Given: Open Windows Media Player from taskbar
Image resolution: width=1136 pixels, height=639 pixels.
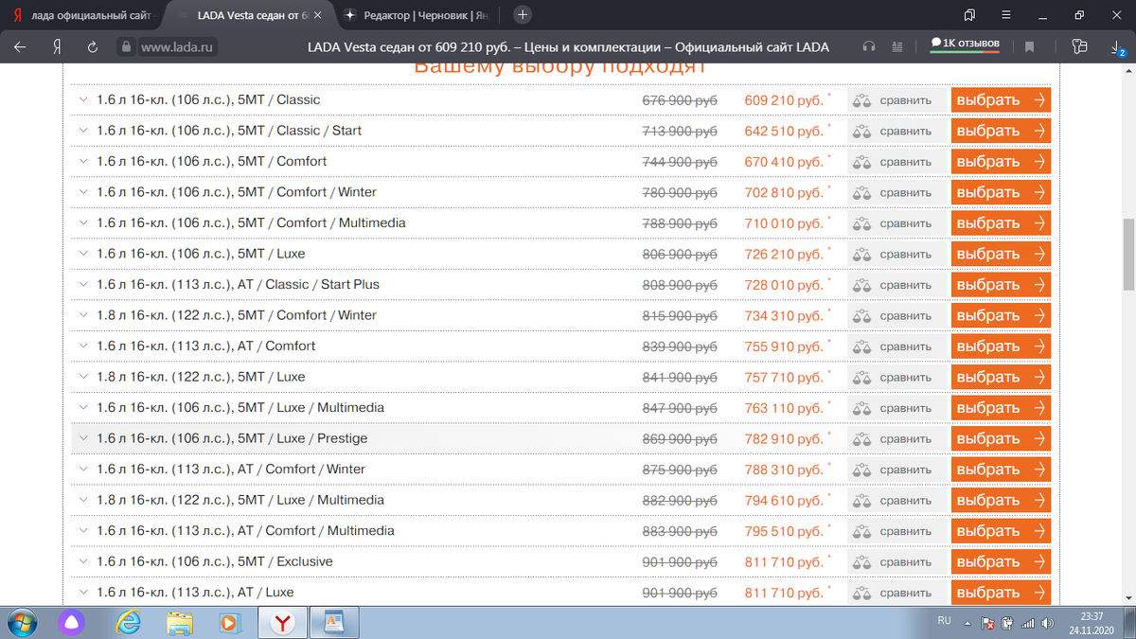Looking at the screenshot, I should pyautogui.click(x=230, y=622).
